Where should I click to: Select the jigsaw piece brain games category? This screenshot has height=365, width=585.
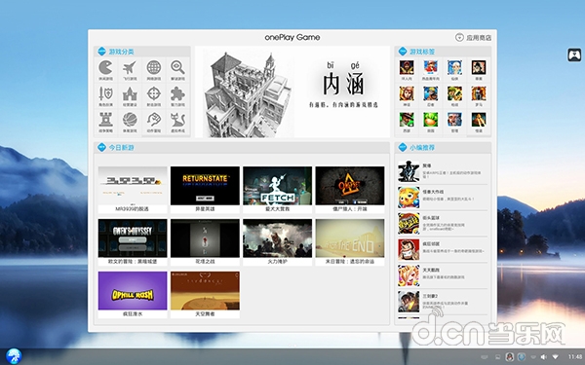(177, 94)
